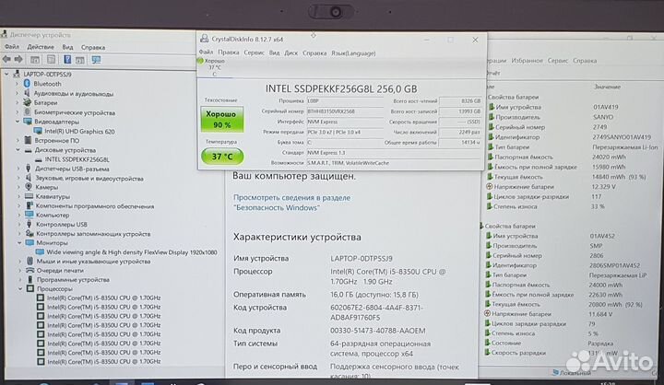Select the Очереди печати category

pyautogui.click(x=60, y=271)
